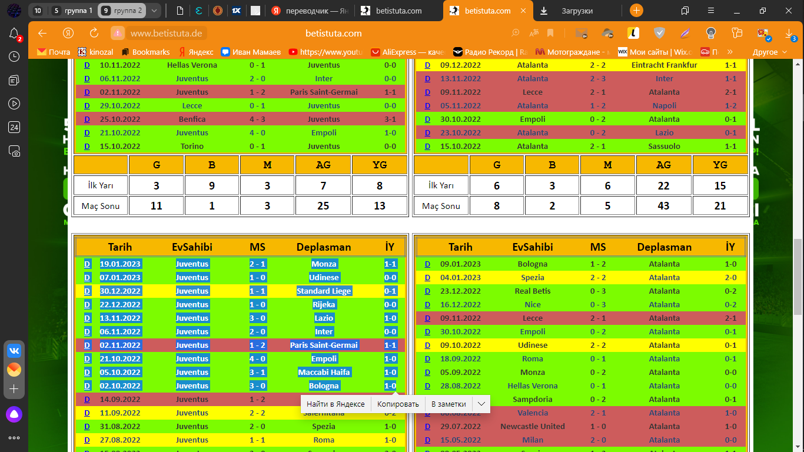Image resolution: width=804 pixels, height=452 pixels.
Task: Click the Real Betis team cell
Action: pyautogui.click(x=533, y=291)
